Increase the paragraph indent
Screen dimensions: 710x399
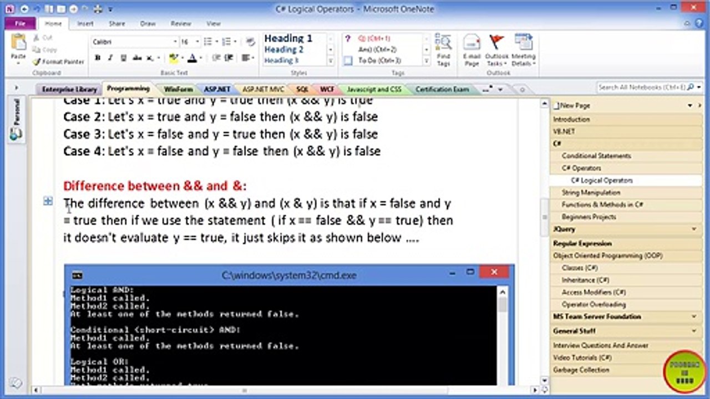(230, 58)
